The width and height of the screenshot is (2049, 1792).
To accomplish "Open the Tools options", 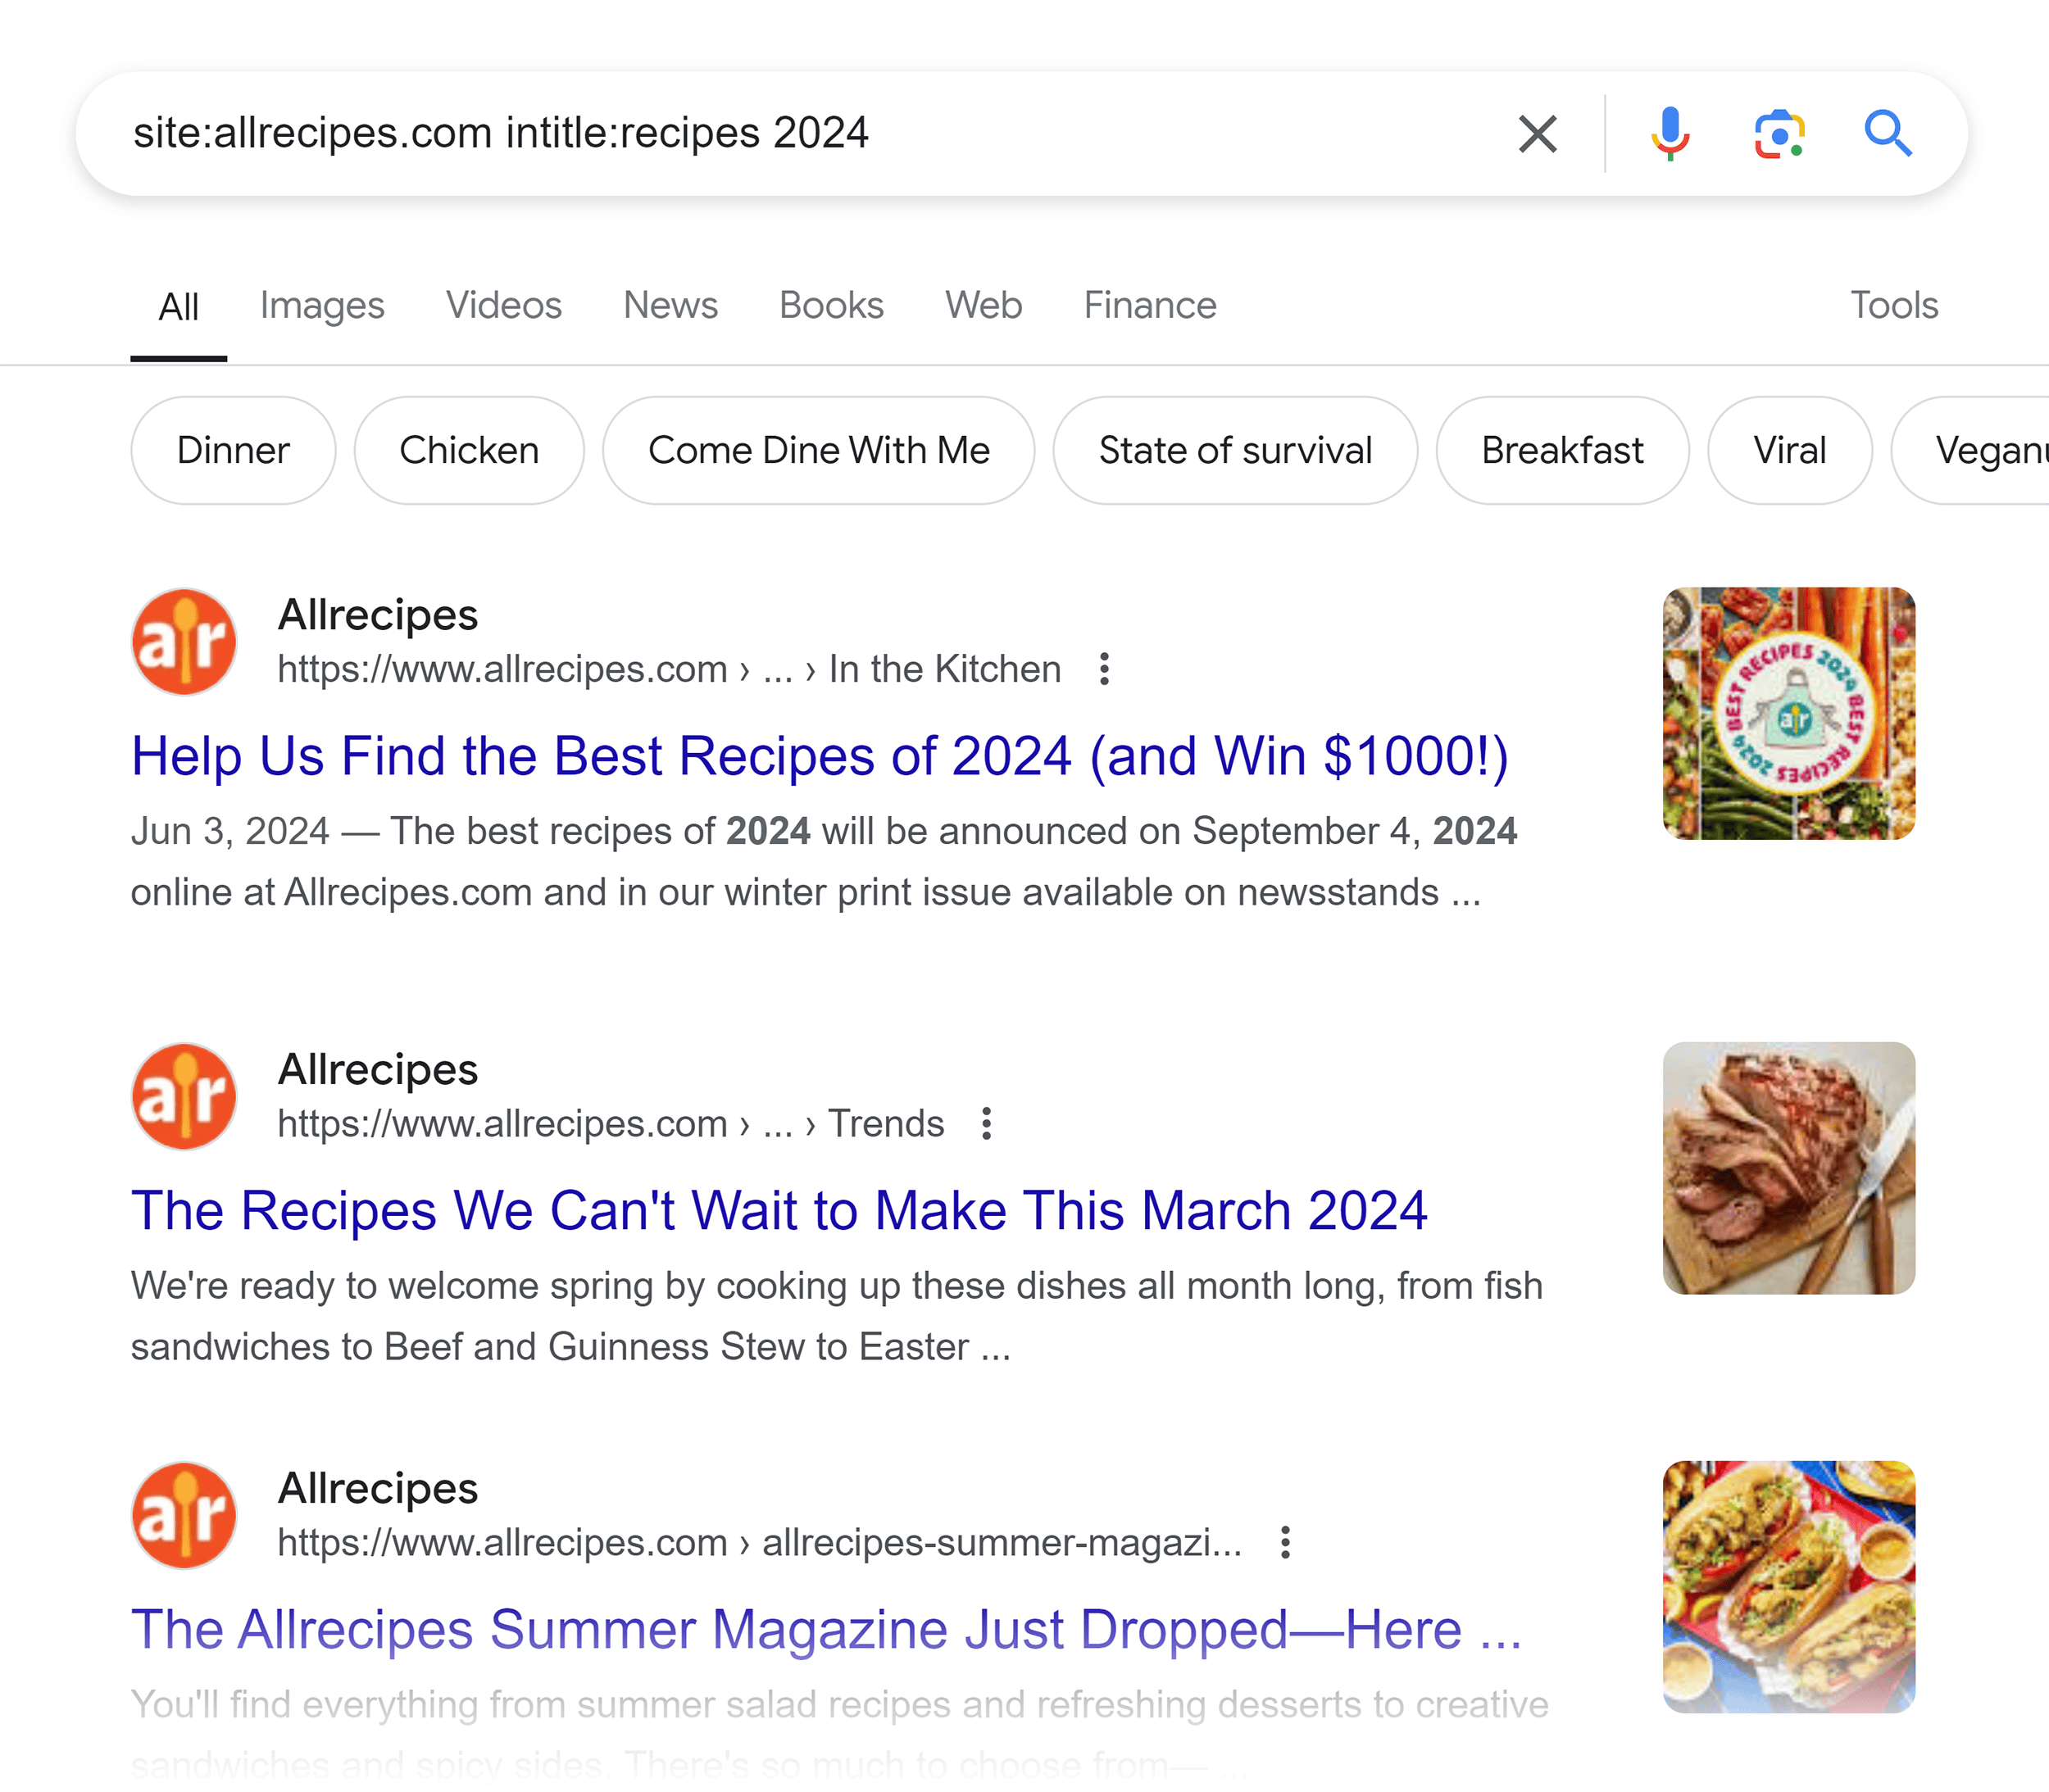I will point(1893,305).
